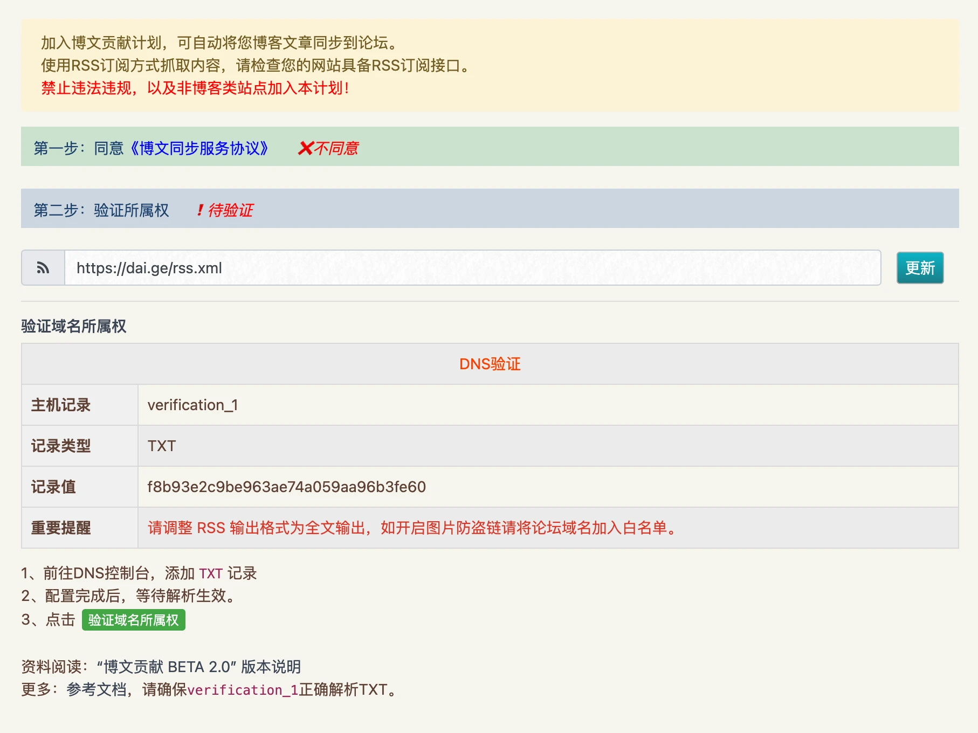This screenshot has width=978, height=733.
Task: Click the record value hash f8b93e2c9be…
Action: pyautogui.click(x=286, y=487)
